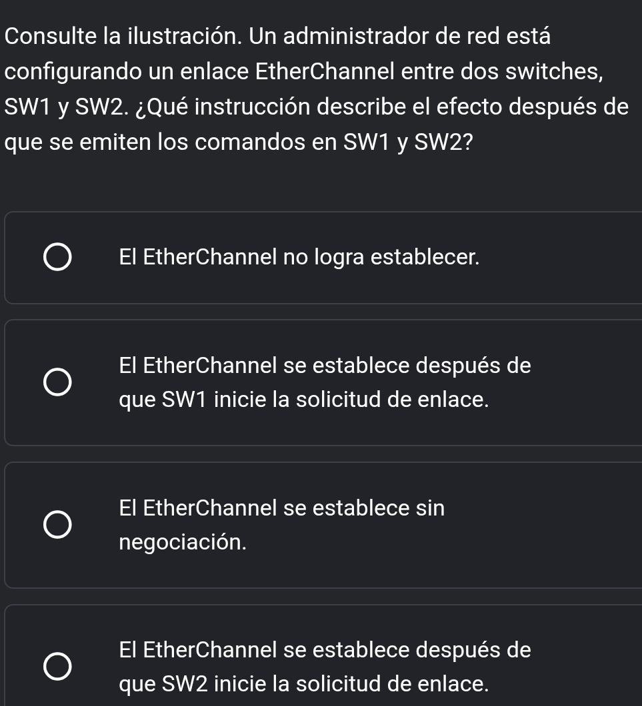Click first line of the SW1 answer option

[325, 365]
